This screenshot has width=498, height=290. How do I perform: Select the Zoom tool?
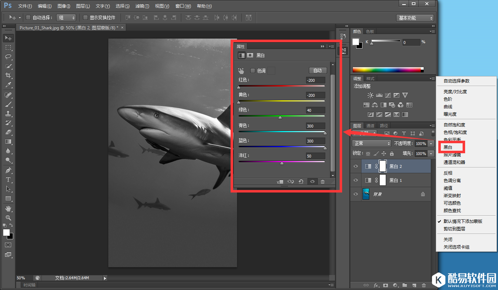pyautogui.click(x=8, y=217)
